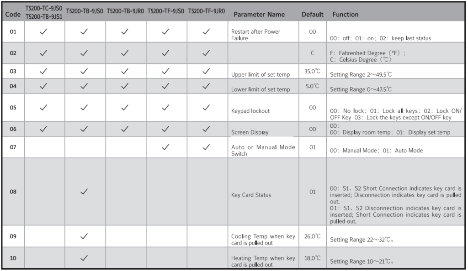Click row 01 checkmark under T5200-TB-9JS0
This screenshot has height=271, width=468.
84,32
